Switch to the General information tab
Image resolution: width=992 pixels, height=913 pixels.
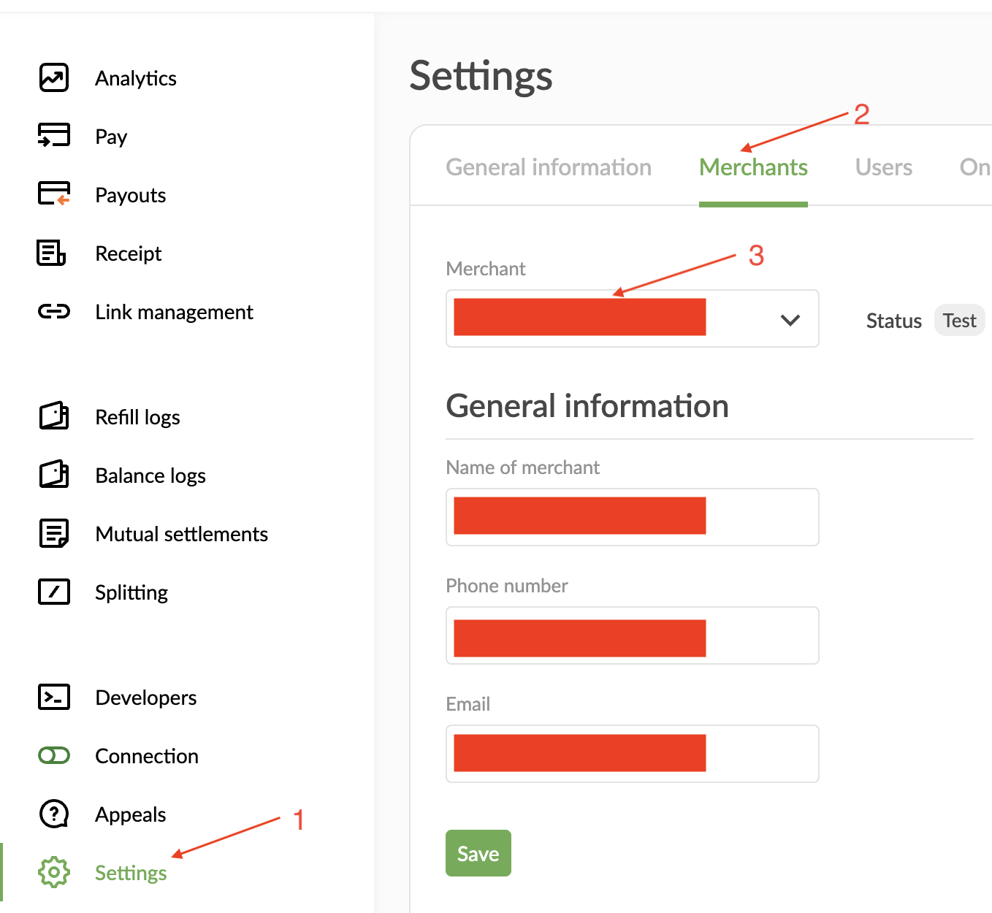(x=549, y=167)
